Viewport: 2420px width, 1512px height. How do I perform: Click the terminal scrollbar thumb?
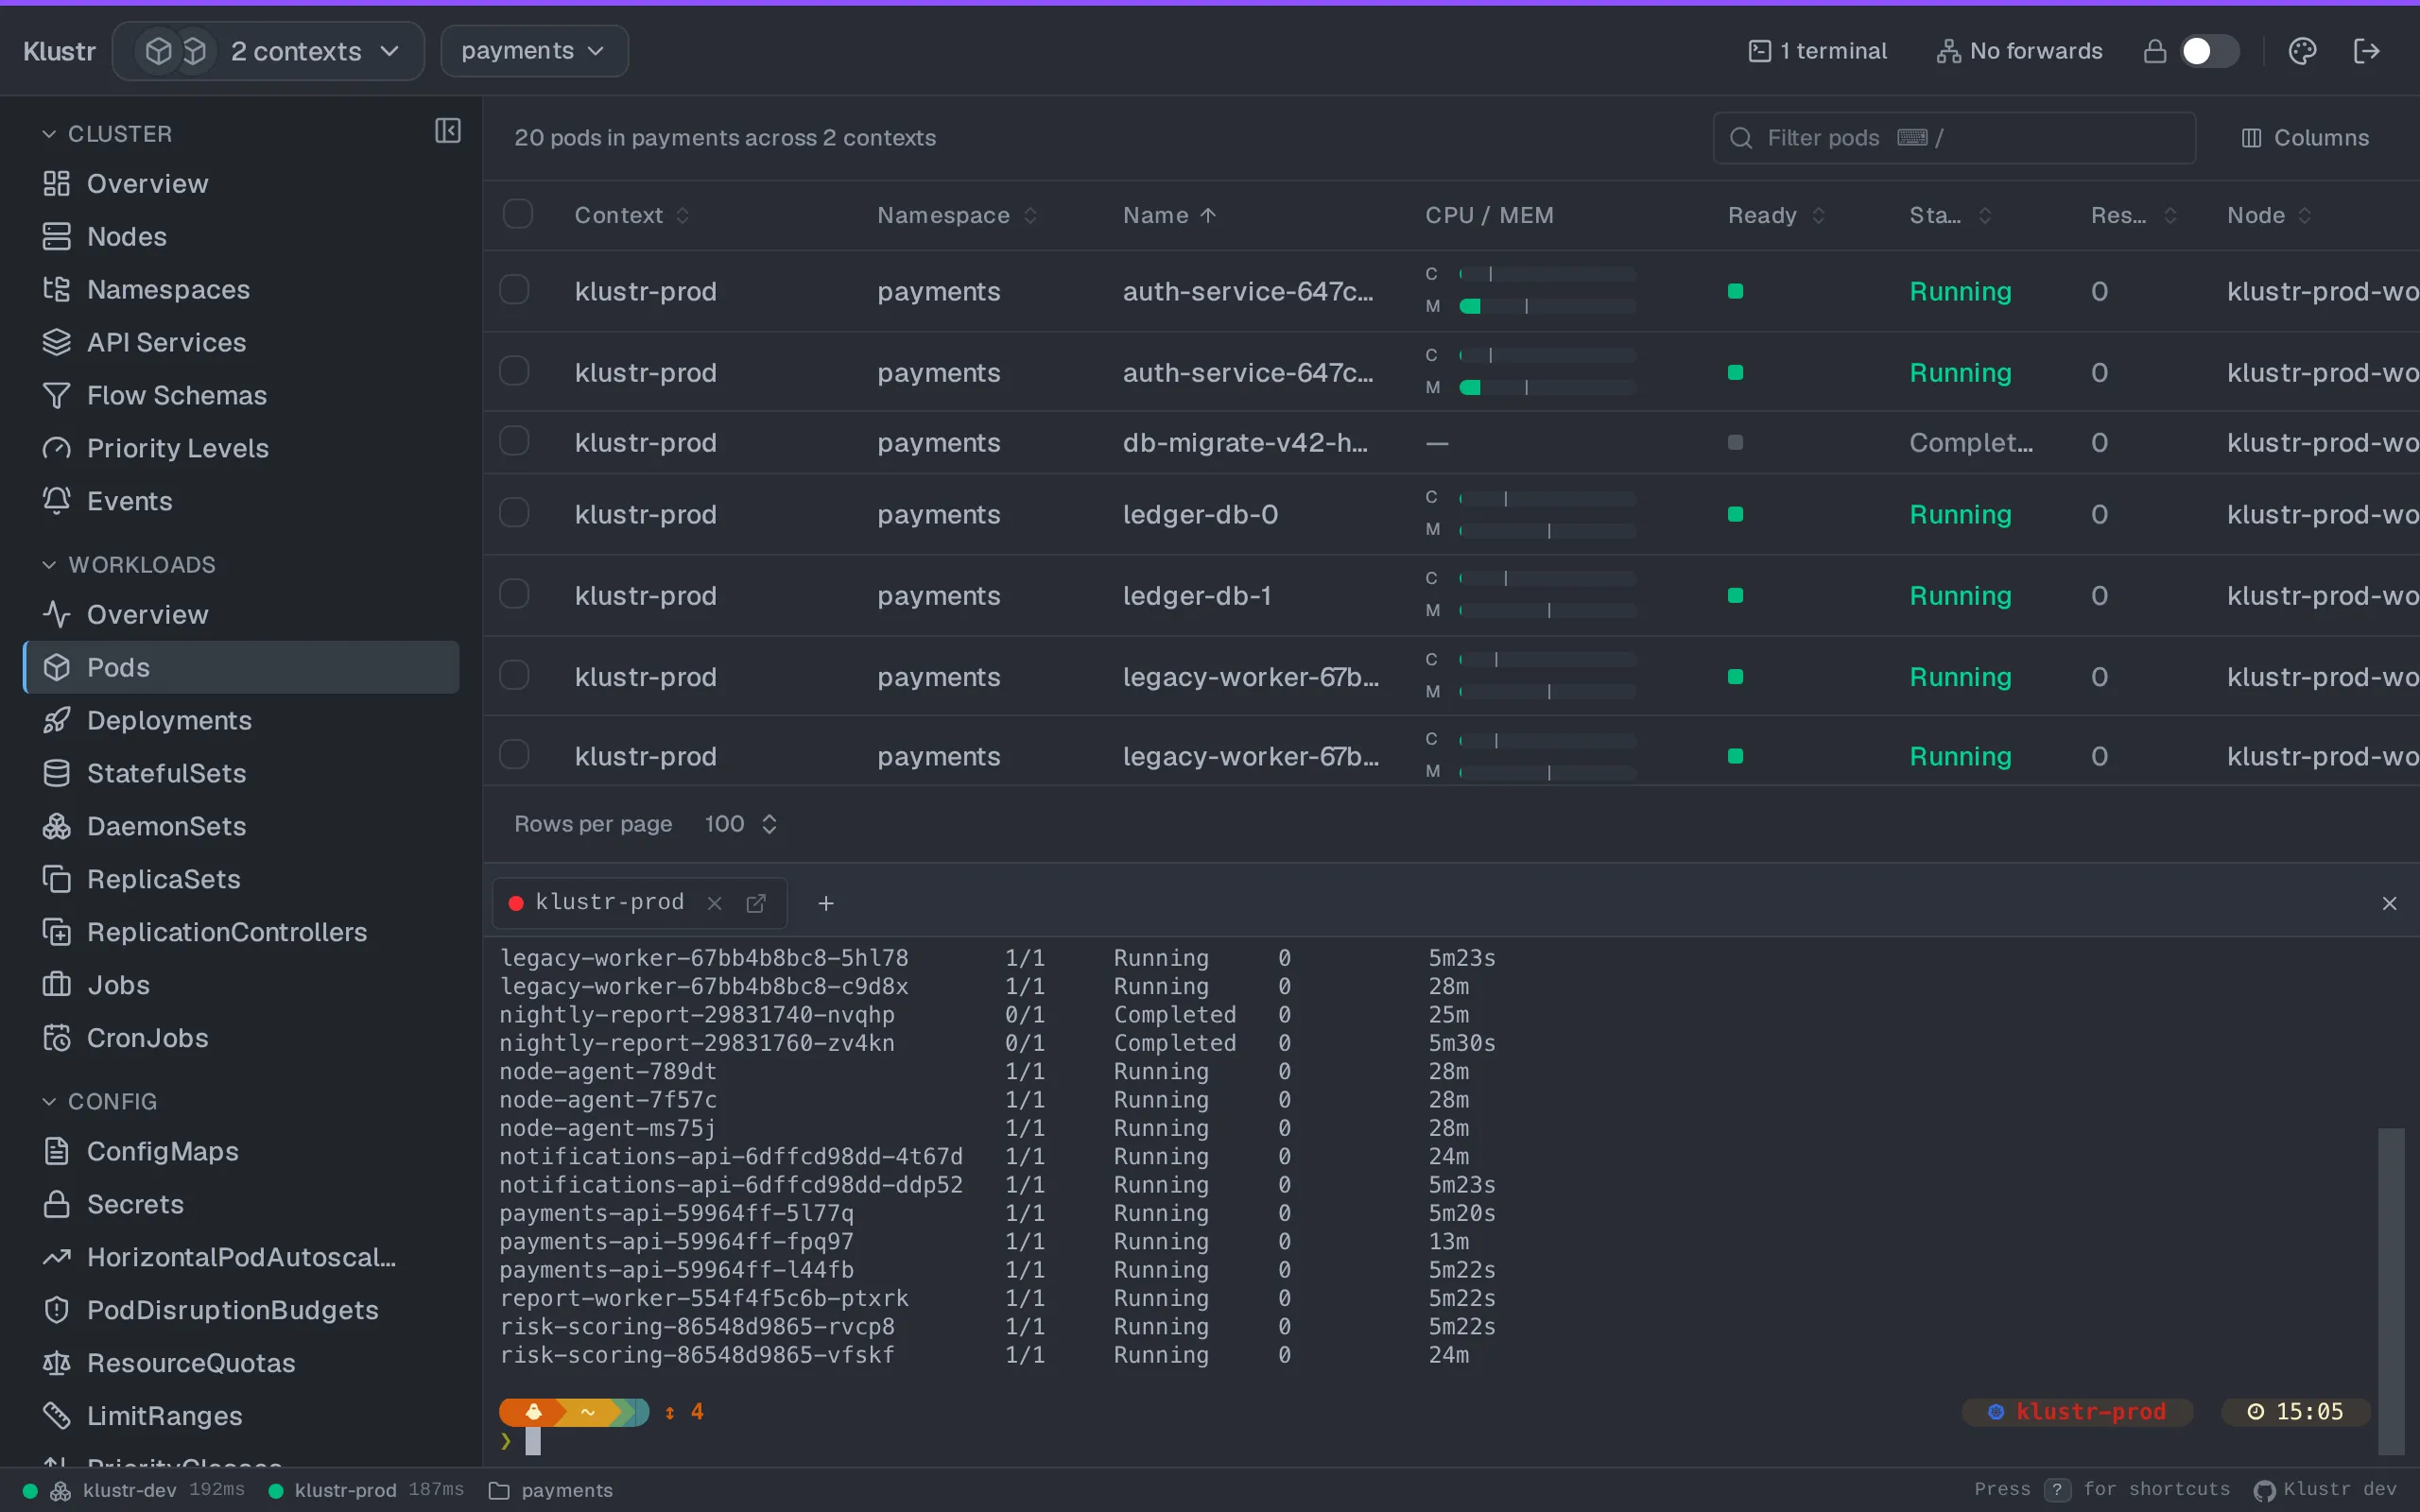pyautogui.click(x=2390, y=1290)
